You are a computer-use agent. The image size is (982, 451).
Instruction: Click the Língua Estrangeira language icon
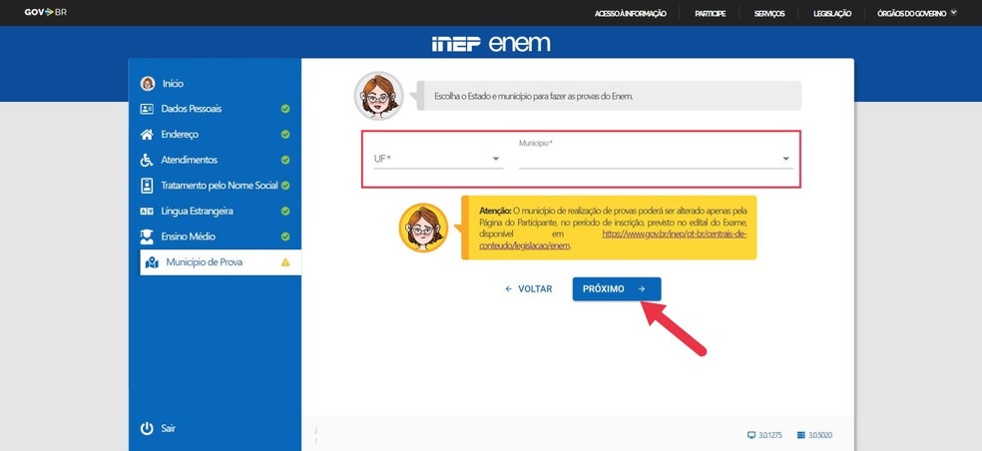(147, 212)
